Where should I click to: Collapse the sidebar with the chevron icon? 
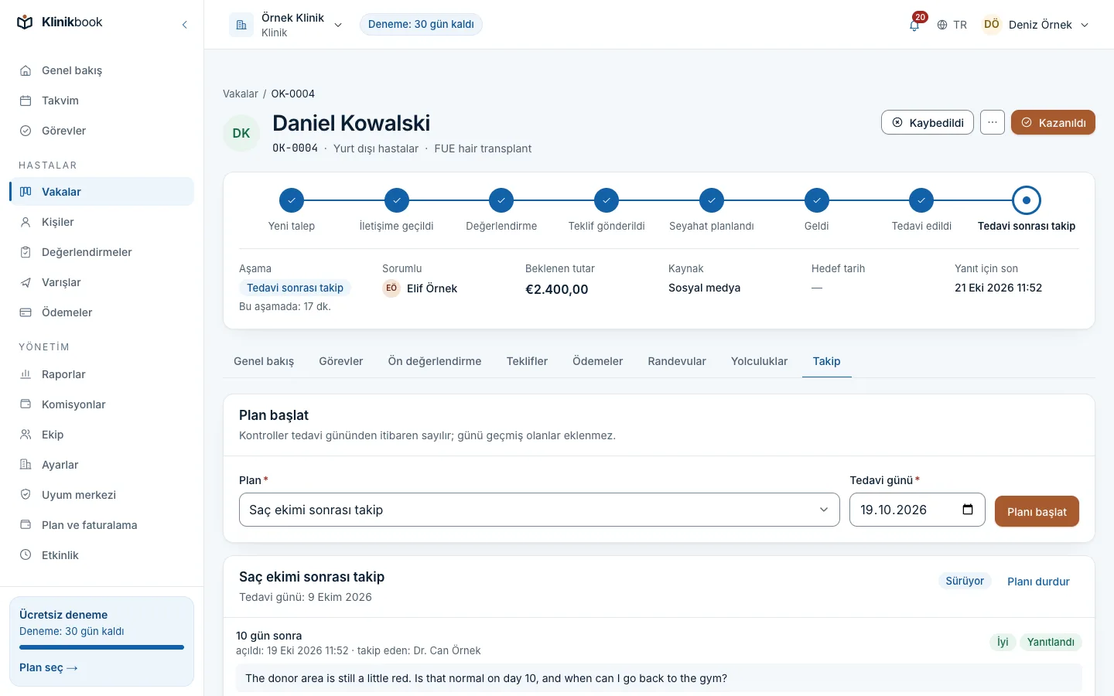coord(185,25)
